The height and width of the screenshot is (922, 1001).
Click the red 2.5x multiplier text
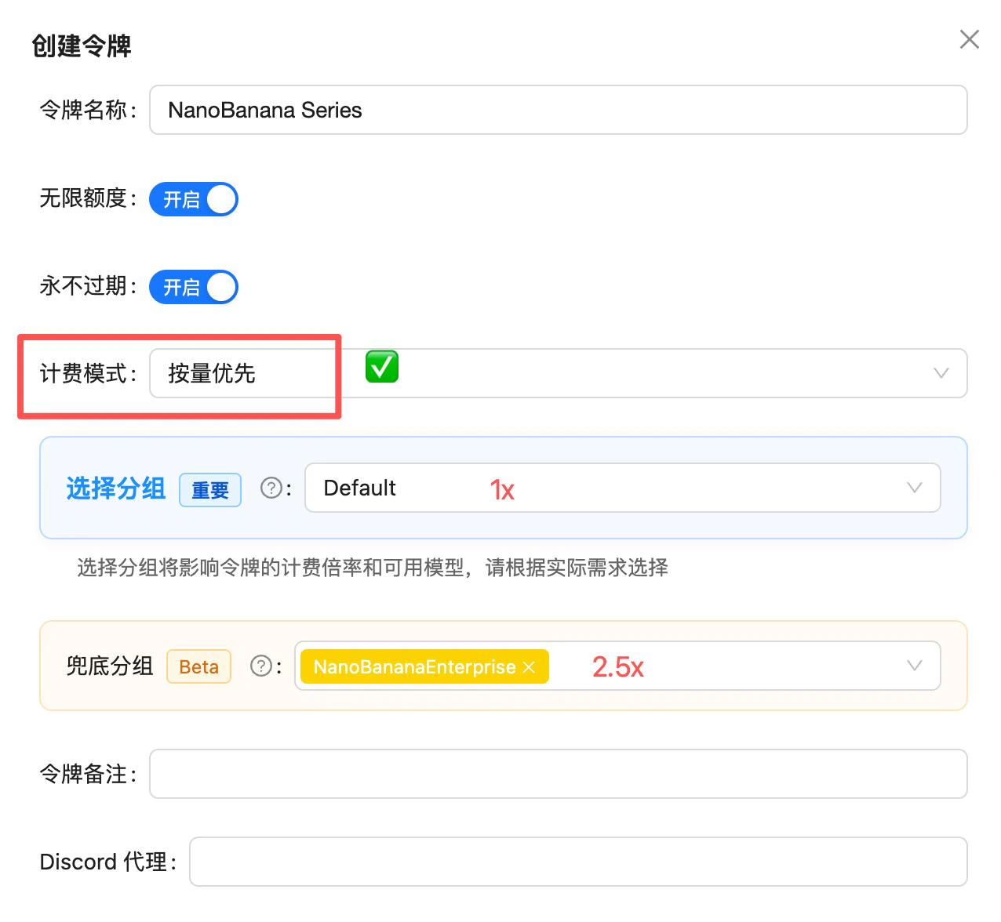618,667
